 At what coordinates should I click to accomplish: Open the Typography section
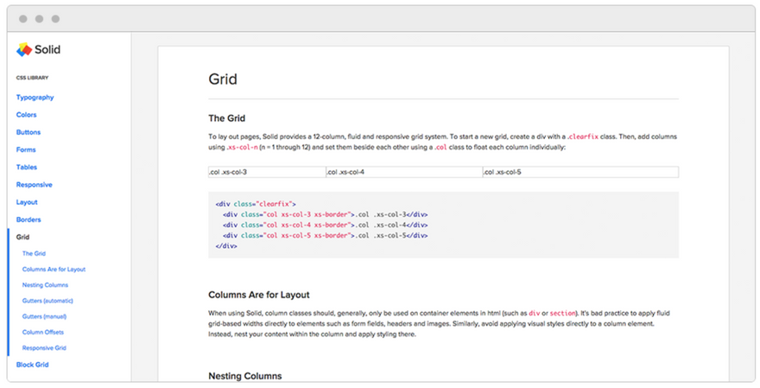tap(35, 98)
